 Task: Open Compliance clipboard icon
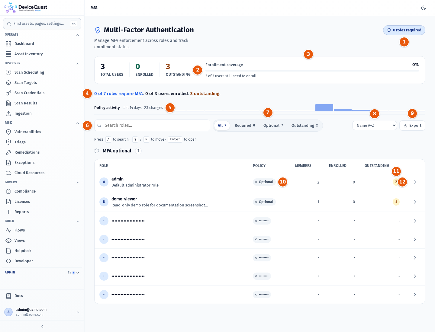point(8,191)
